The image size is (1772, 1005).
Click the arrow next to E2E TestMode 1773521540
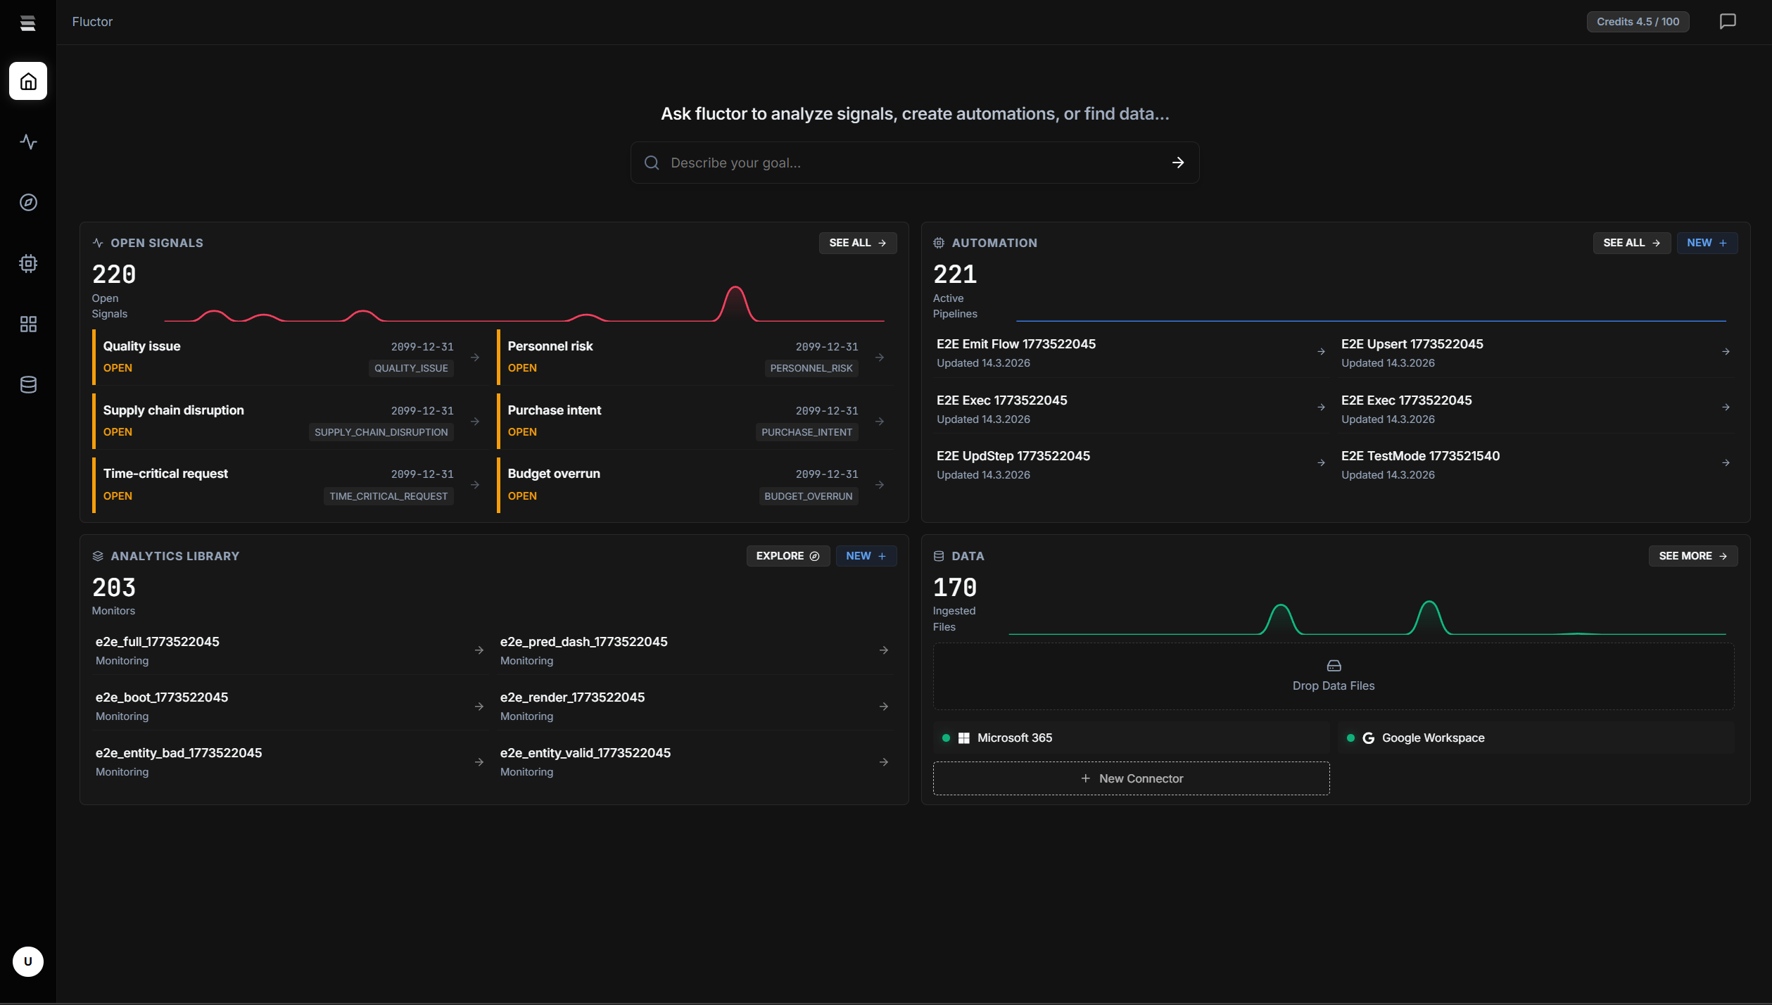(1726, 463)
